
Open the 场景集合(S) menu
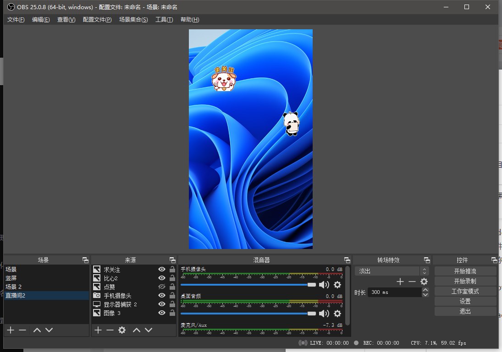(133, 20)
